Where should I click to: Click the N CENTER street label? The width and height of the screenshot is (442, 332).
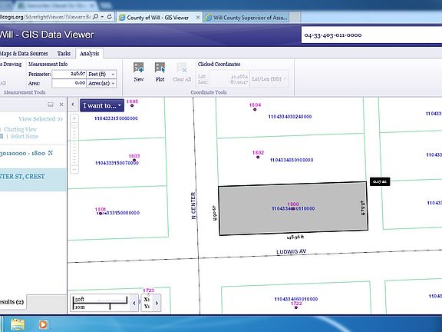(193, 205)
